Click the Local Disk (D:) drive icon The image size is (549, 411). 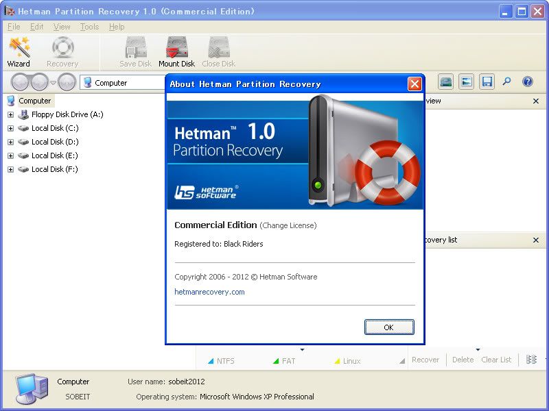23,142
